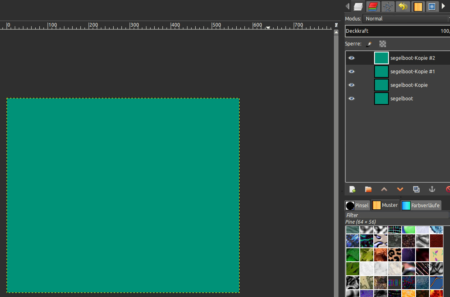Open the Farbverläufe tab

pos(421,205)
